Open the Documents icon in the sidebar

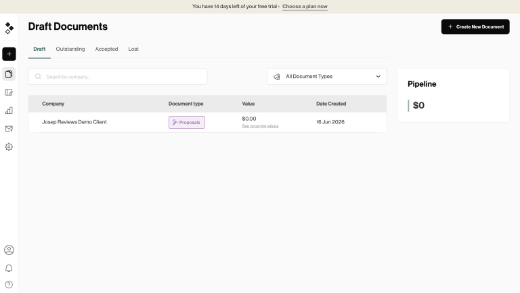9,74
